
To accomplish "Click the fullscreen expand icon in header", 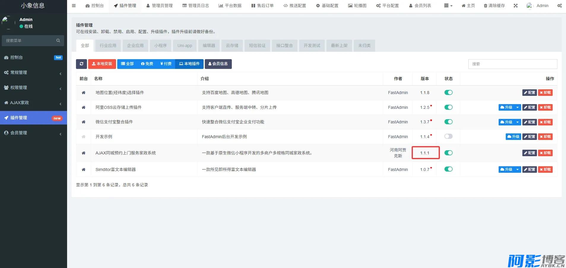I will pos(516,6).
